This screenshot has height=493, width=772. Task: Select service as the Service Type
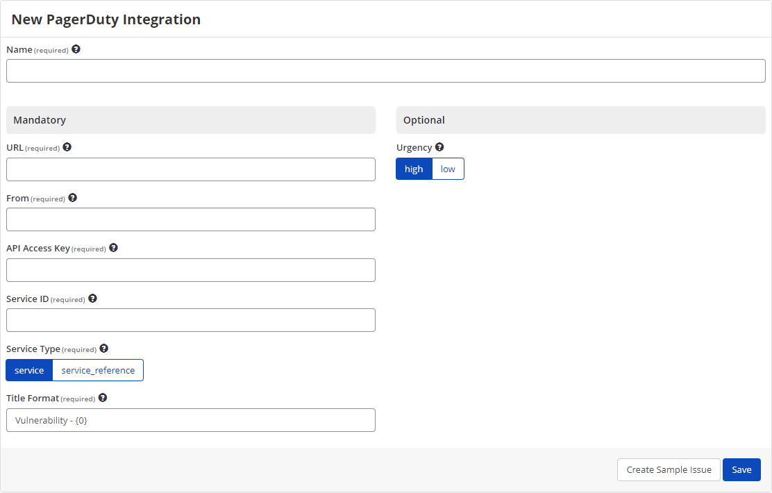(x=28, y=369)
